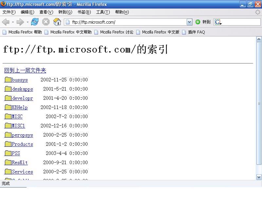Image resolution: width=262 pixels, height=197 pixels.
Task: Click the folder icon beside bussys
Action: point(8,79)
